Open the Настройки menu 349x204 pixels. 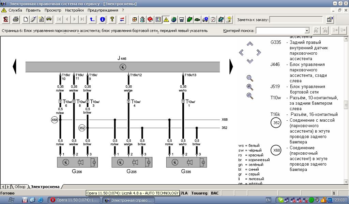pos(74,10)
